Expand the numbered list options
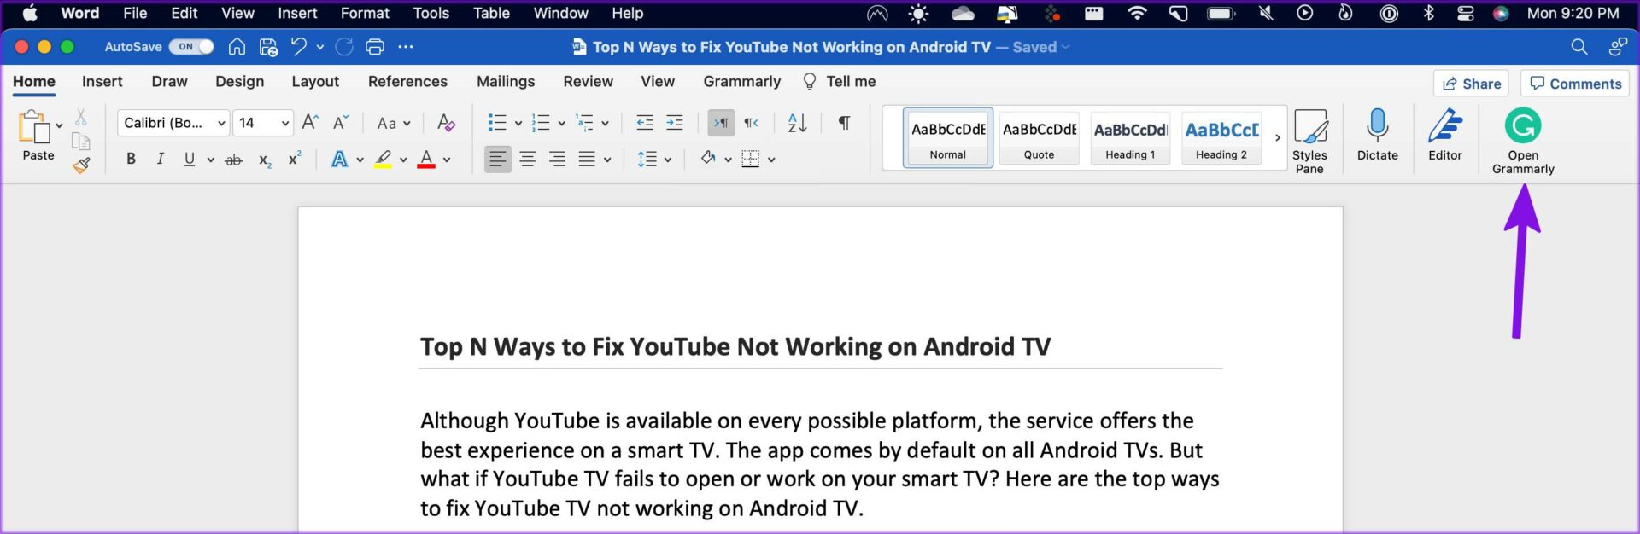 click(x=561, y=124)
